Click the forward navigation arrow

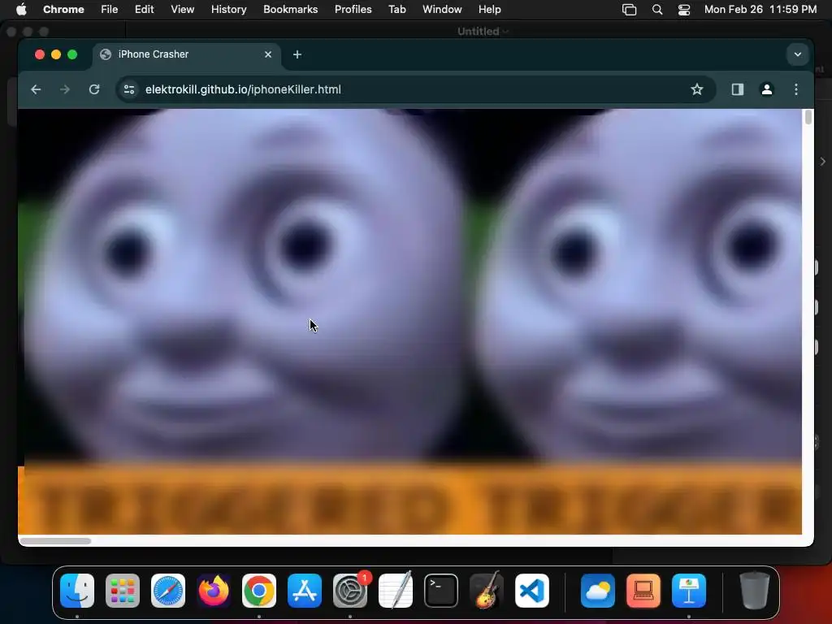pos(65,89)
